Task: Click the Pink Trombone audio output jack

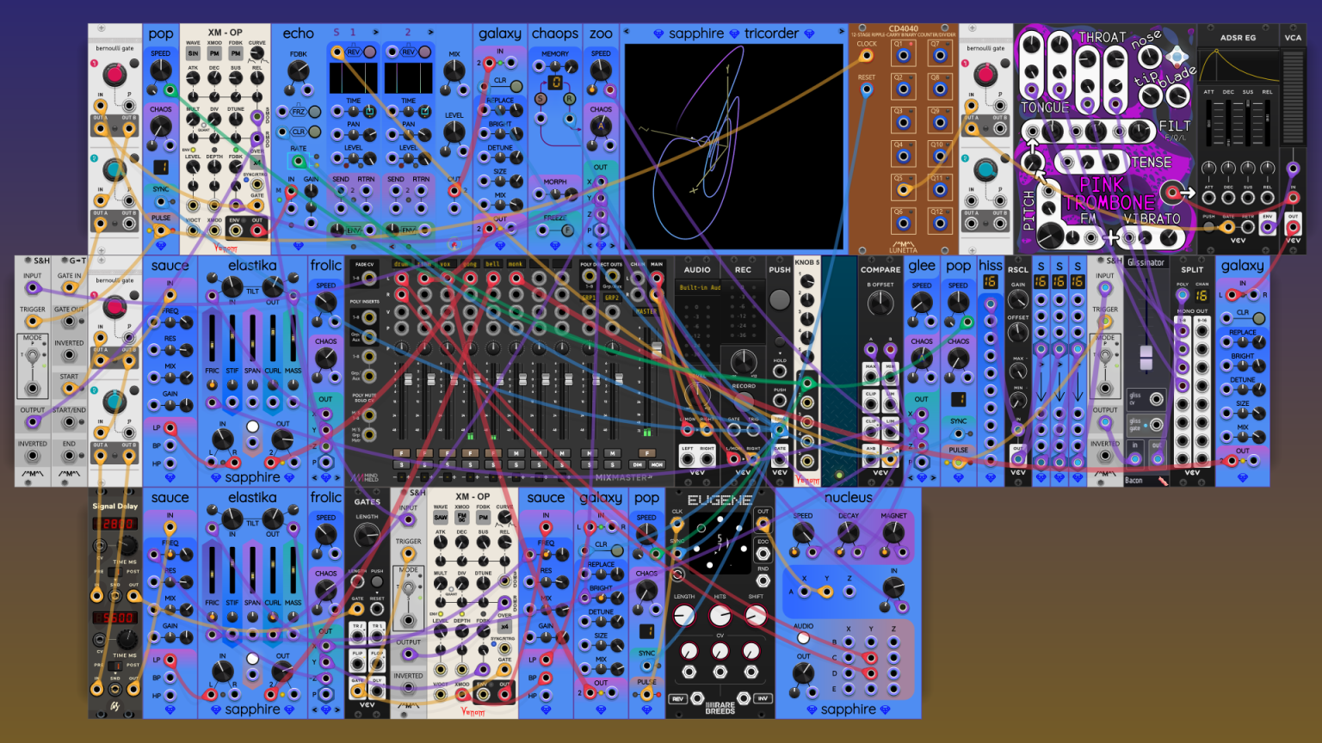Action: pos(1171,193)
